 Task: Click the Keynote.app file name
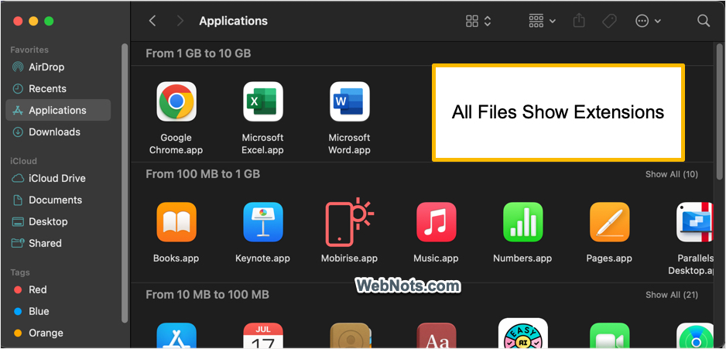[x=263, y=258]
